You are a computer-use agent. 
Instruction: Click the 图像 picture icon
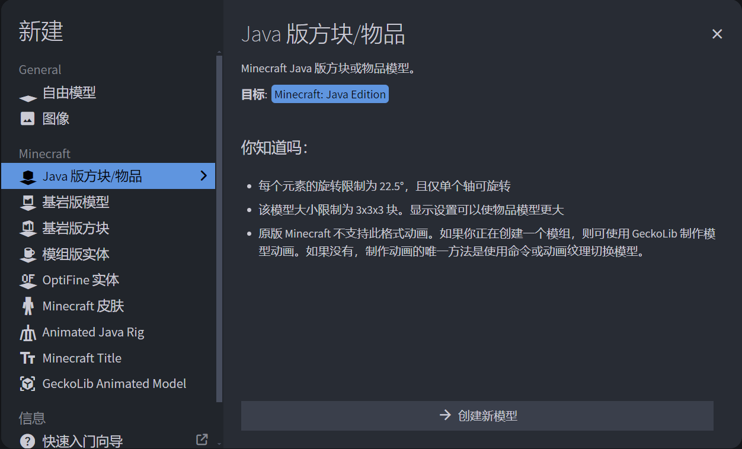tap(28, 118)
